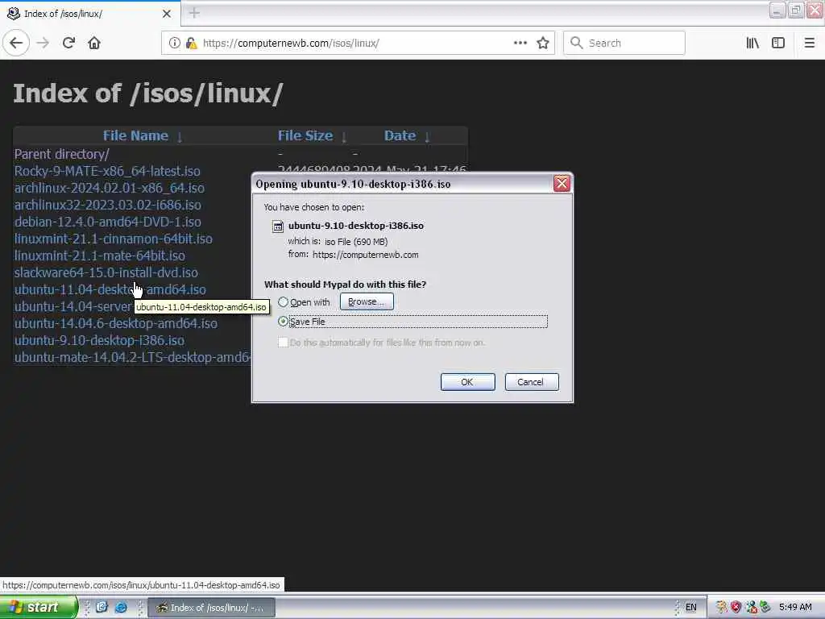Image resolution: width=825 pixels, height=619 pixels.
Task: Click the Search input field
Action: point(624,44)
